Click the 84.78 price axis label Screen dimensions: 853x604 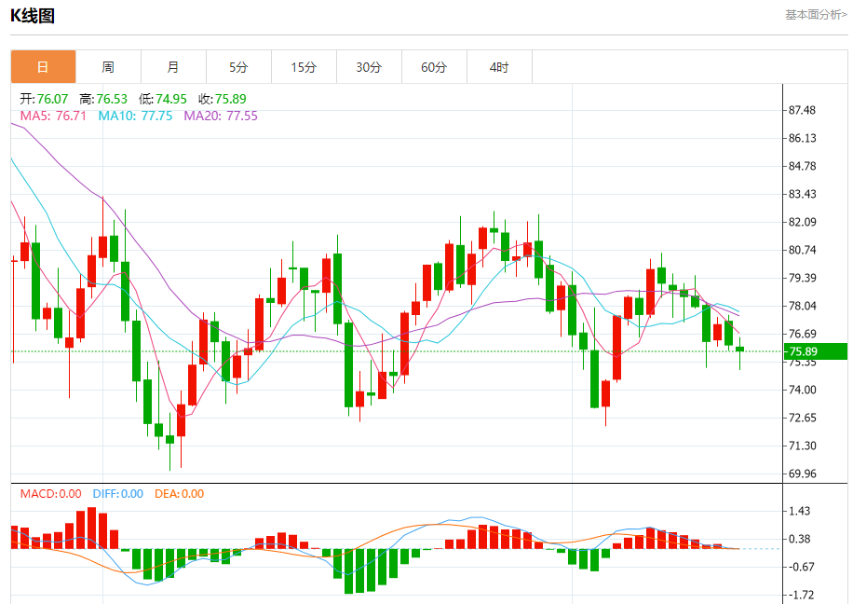803,166
